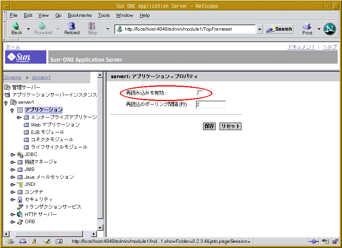Follow the ホーム link

click(13, 47)
